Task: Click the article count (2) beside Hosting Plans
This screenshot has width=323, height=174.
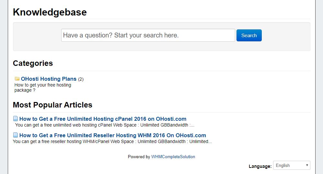Action: click(81, 79)
